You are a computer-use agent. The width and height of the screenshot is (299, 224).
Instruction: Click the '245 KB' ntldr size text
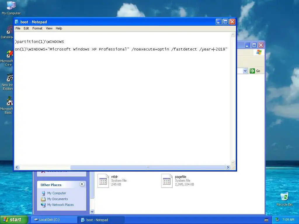pyautogui.click(x=116, y=184)
